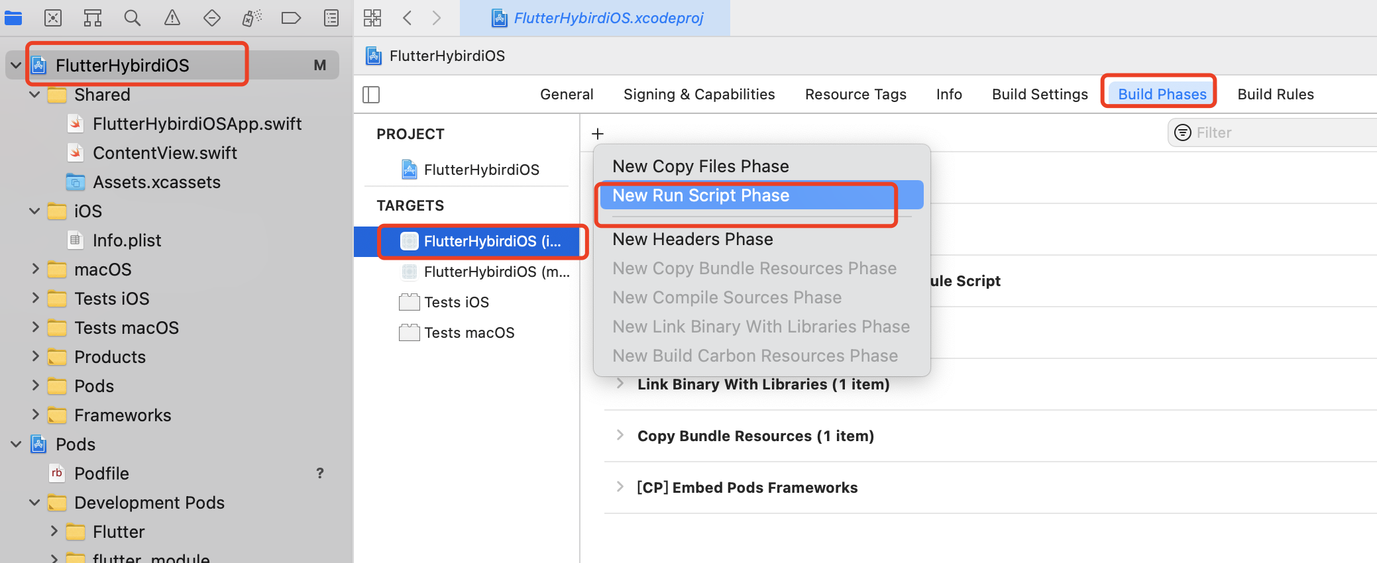Image resolution: width=1377 pixels, height=563 pixels.
Task: Open the Issue navigator warning icon
Action: 172,18
